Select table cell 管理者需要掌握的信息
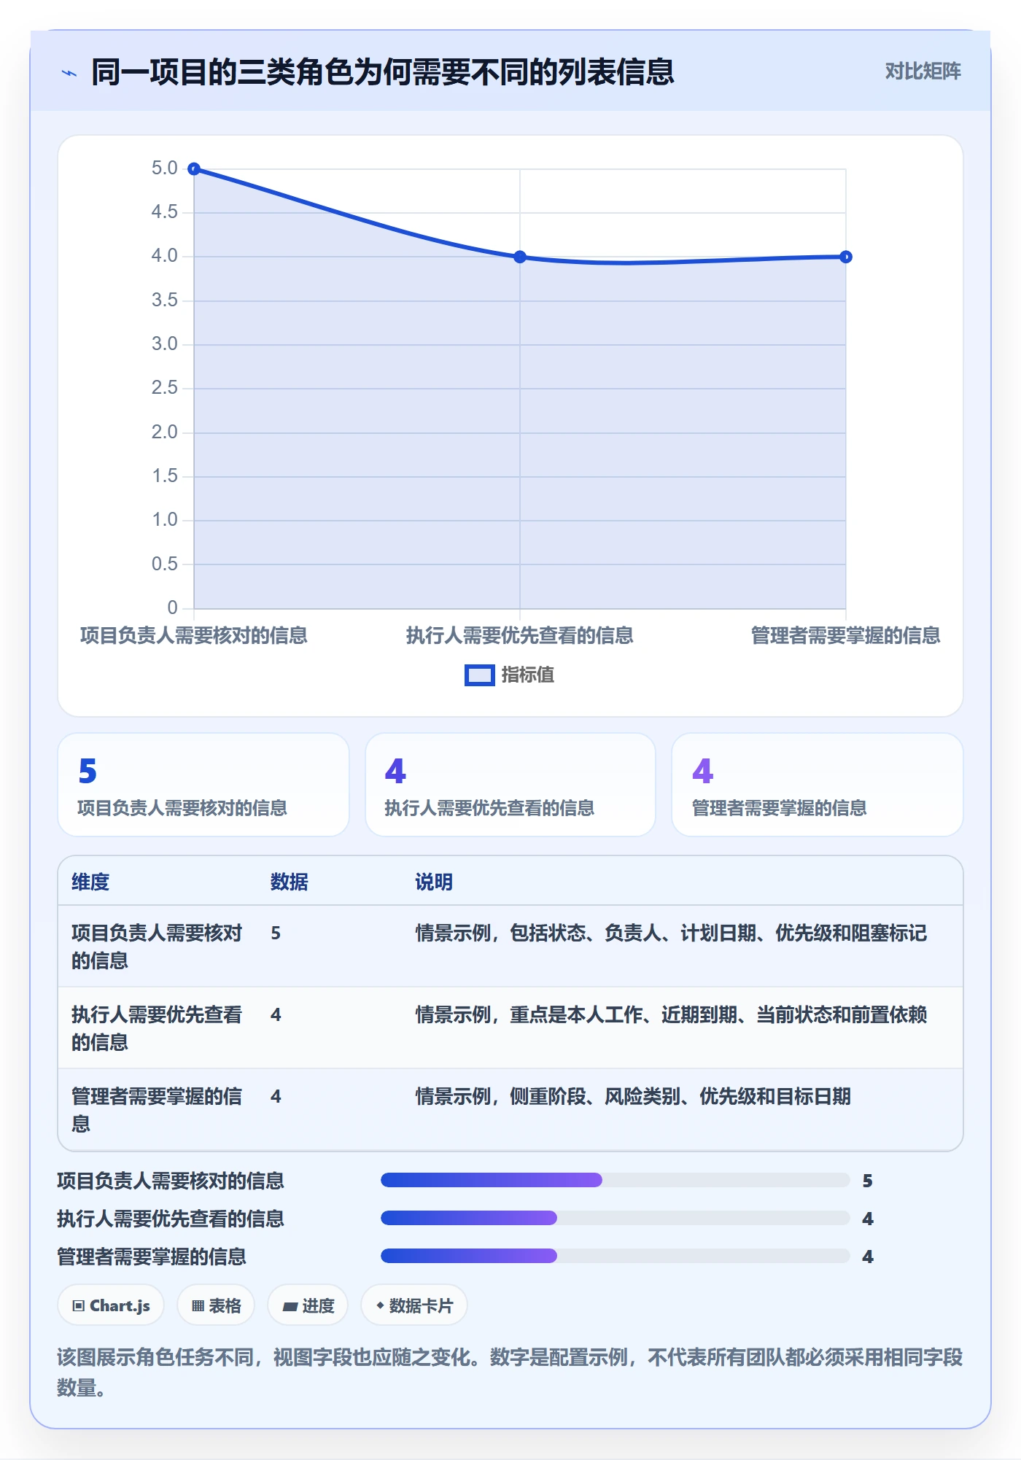 (157, 1110)
